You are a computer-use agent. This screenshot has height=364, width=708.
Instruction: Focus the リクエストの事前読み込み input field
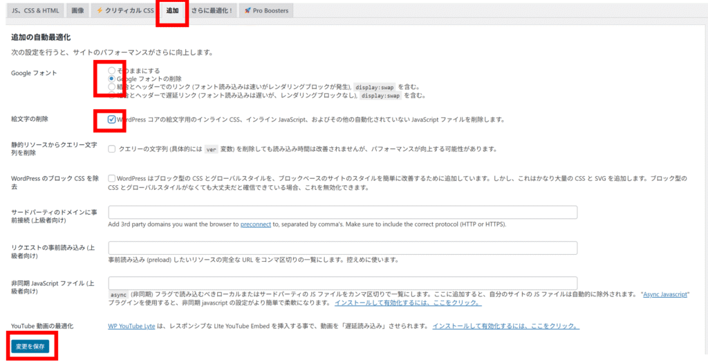pyautogui.click(x=343, y=248)
